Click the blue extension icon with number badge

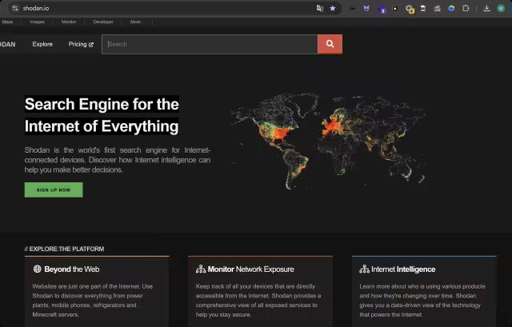coord(381,9)
